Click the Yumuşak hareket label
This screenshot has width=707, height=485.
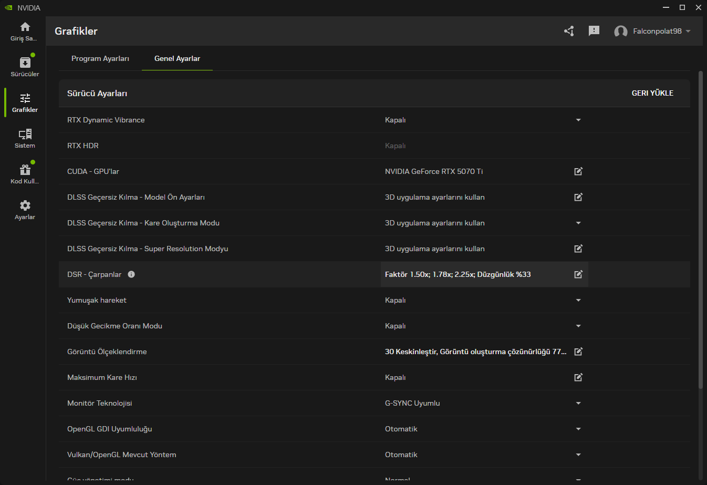pos(97,300)
